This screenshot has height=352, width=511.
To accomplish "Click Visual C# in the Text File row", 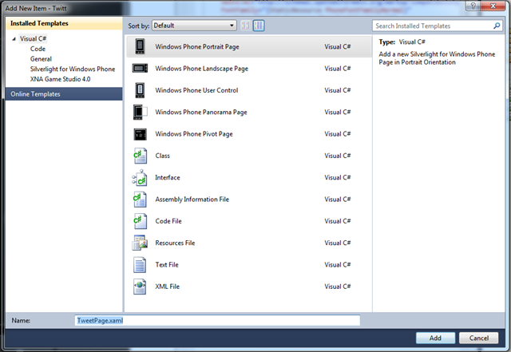I will point(337,265).
